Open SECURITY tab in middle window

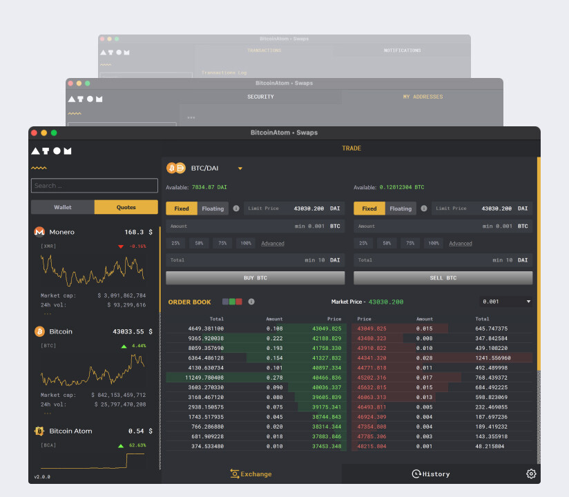pyautogui.click(x=260, y=97)
